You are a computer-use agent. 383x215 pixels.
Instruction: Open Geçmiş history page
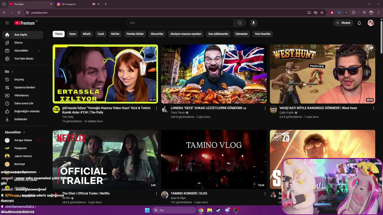tap(23, 79)
